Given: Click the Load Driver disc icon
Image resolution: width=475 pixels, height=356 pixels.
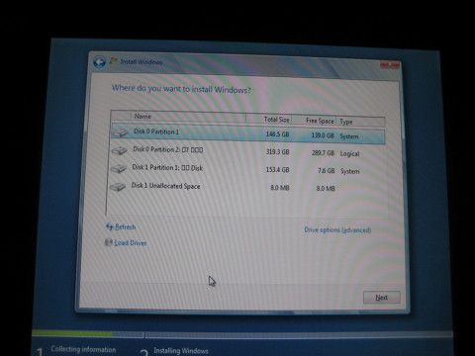Looking at the screenshot, I should 109,242.
